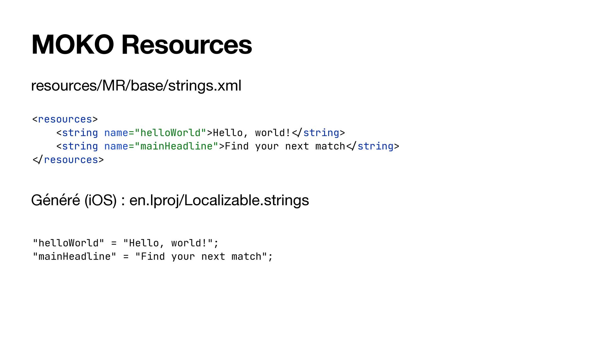Click 'Find your next match' in XML

[x=285, y=146]
